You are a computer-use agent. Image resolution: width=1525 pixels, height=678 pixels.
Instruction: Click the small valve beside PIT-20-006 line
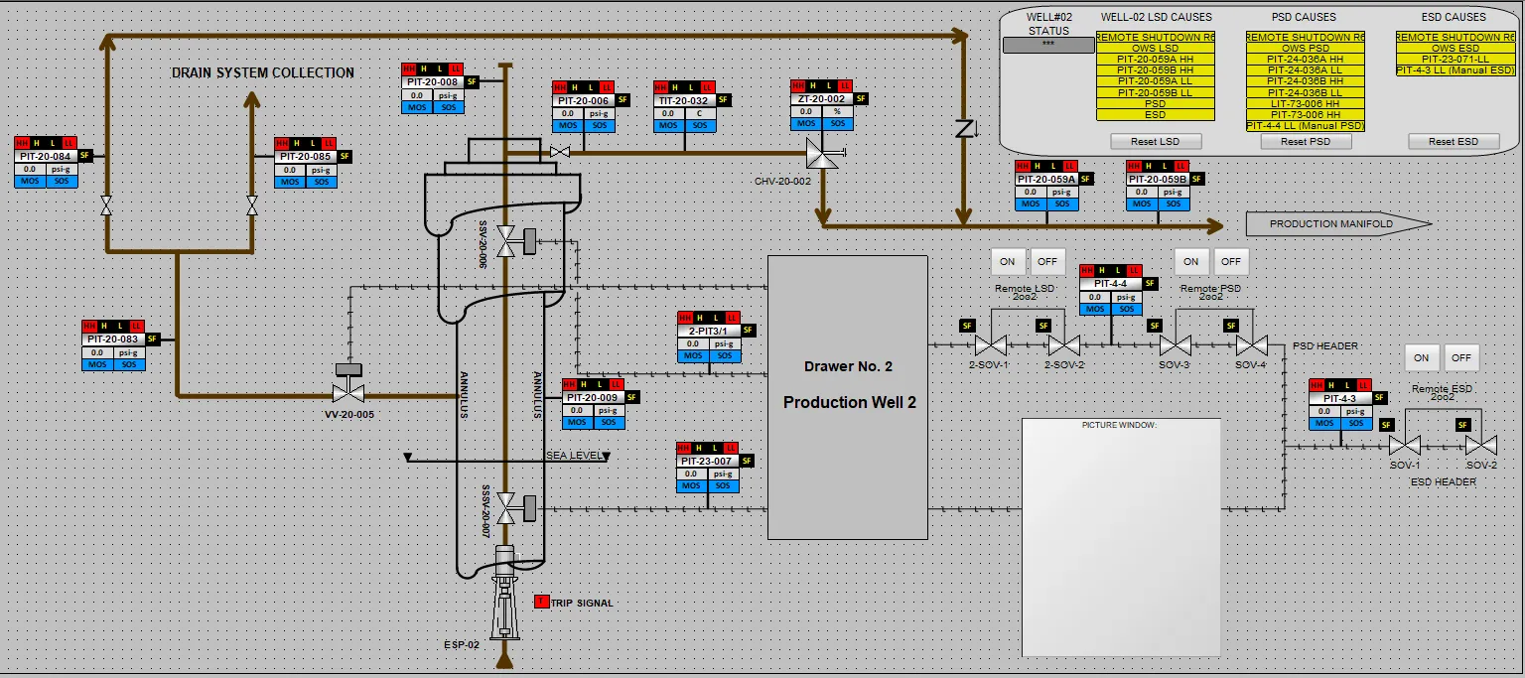(560, 152)
